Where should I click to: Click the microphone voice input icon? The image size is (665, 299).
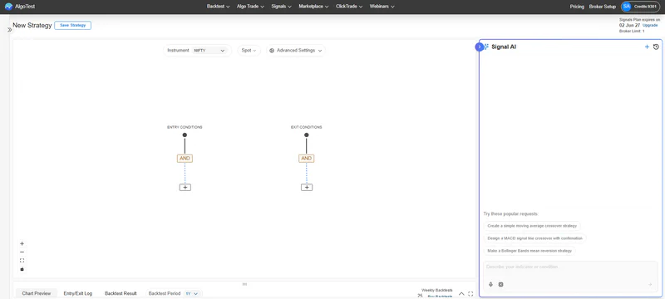pyautogui.click(x=490, y=284)
